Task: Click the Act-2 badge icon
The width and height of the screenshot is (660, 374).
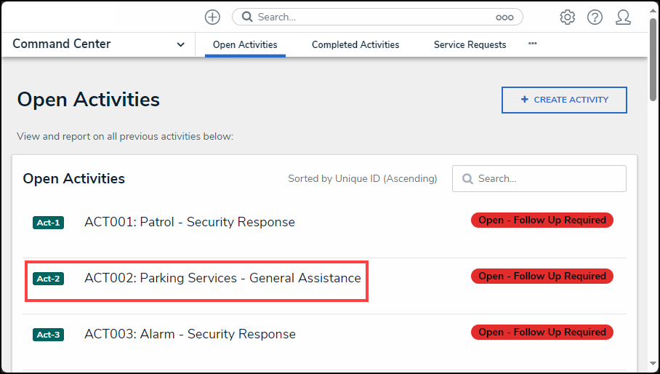Action: [x=48, y=279]
